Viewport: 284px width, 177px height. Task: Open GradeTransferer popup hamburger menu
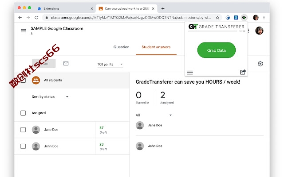coord(190,73)
